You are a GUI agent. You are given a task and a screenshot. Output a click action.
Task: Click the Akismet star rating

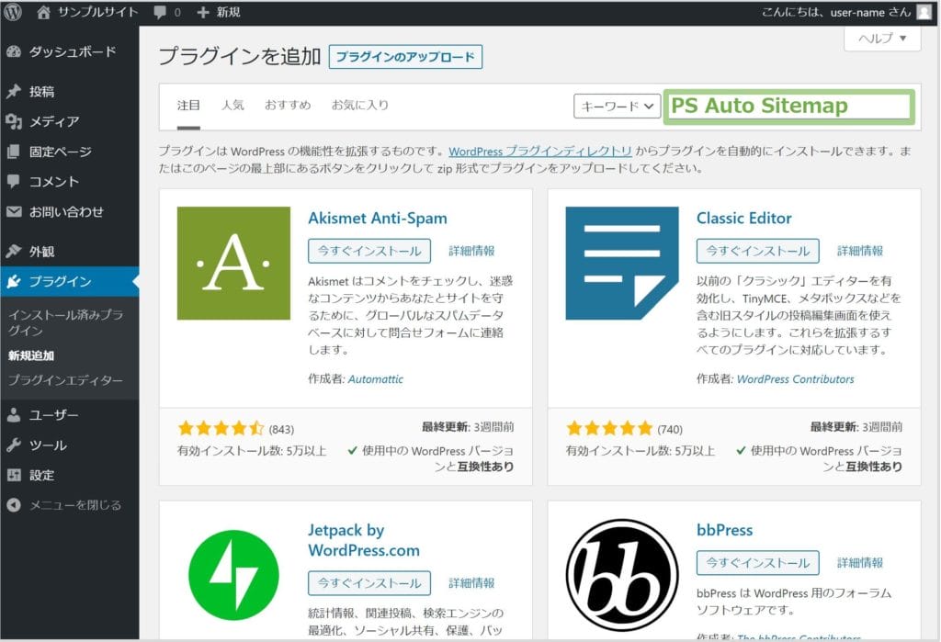tap(221, 428)
